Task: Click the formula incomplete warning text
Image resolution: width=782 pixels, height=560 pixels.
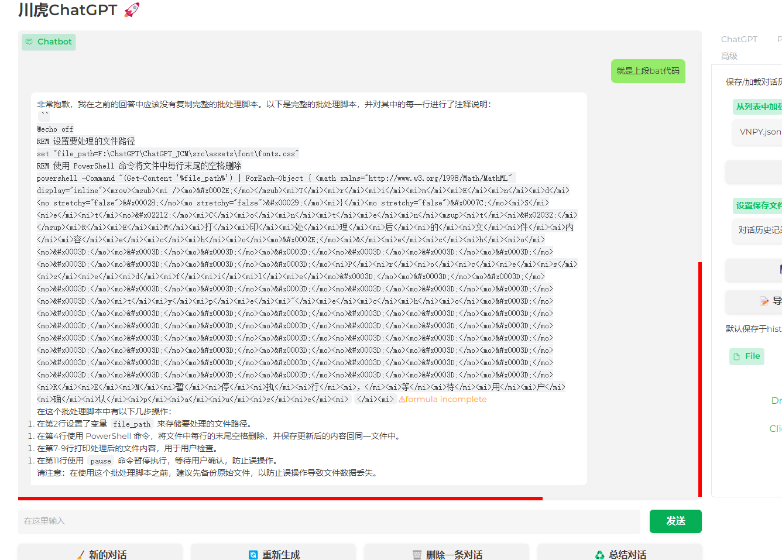Action: [x=443, y=399]
